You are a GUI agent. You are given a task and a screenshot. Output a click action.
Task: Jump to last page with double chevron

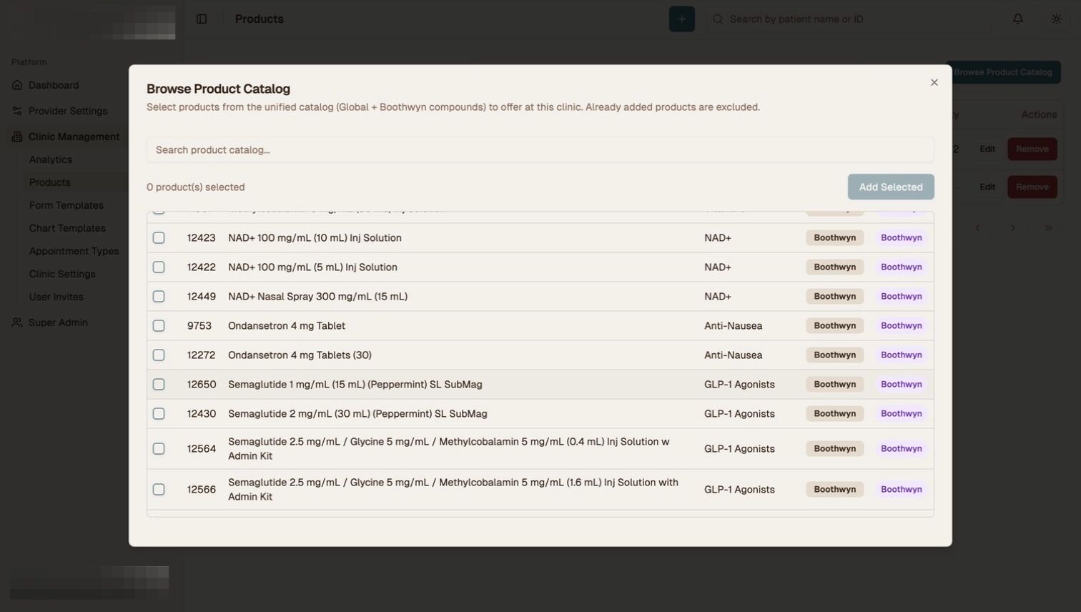coord(1048,228)
